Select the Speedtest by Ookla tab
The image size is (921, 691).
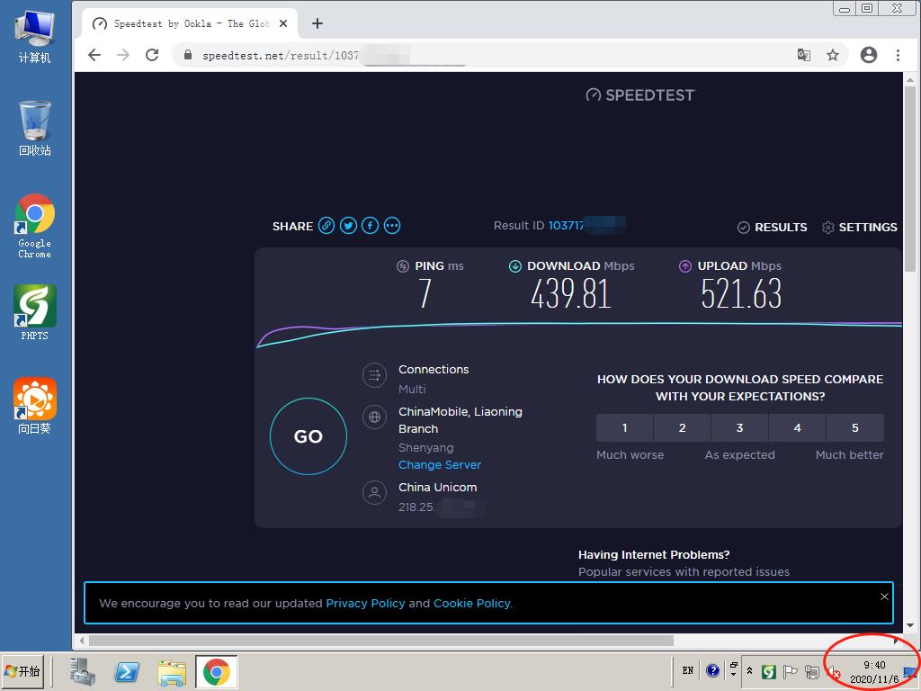[x=189, y=23]
